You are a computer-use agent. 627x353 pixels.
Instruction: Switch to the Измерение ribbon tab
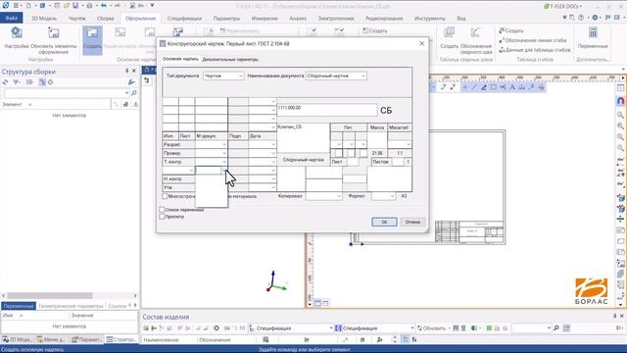tap(265, 19)
